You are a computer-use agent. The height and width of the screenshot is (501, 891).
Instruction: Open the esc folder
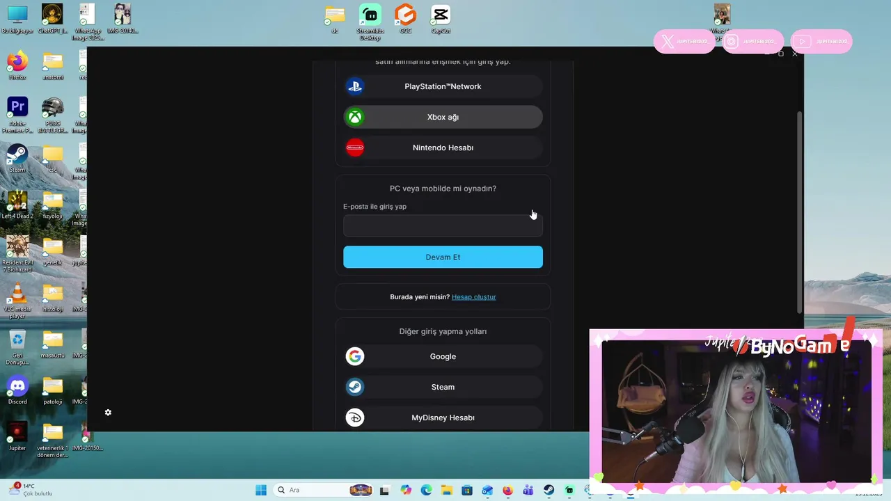53,158
